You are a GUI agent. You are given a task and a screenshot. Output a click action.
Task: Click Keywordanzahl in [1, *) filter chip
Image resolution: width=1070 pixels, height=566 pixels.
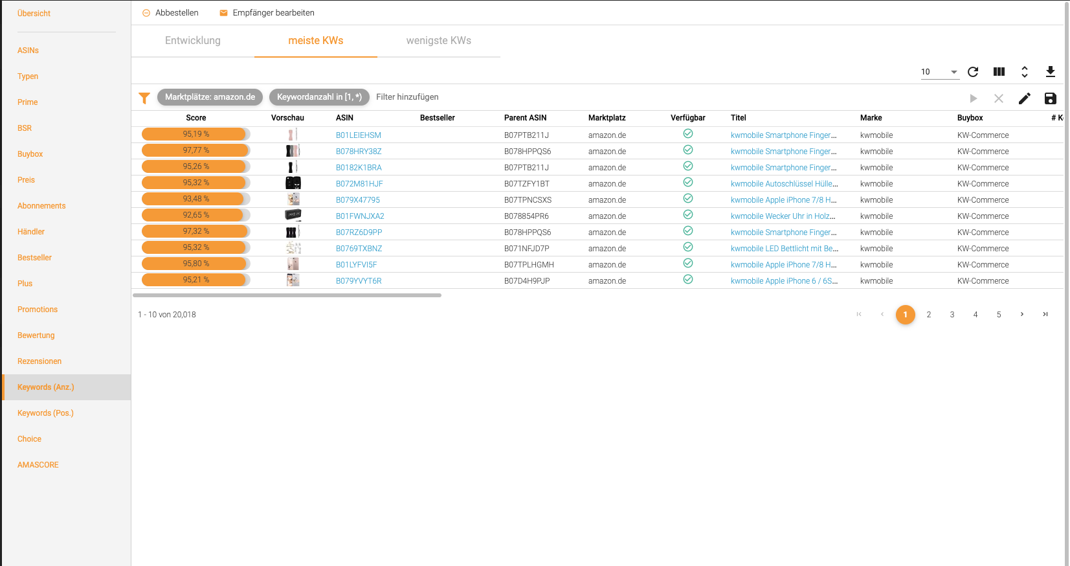click(319, 97)
